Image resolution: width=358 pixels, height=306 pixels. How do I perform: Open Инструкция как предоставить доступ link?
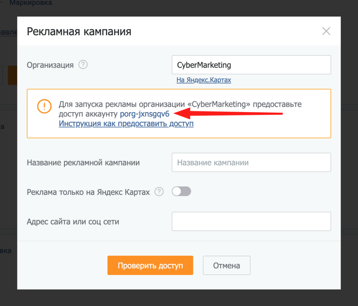126,124
